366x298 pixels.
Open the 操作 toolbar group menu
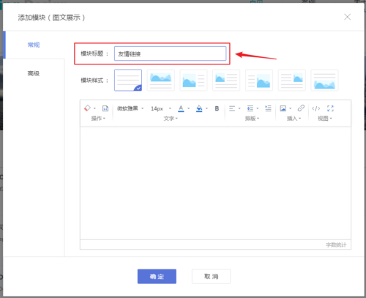coord(98,119)
